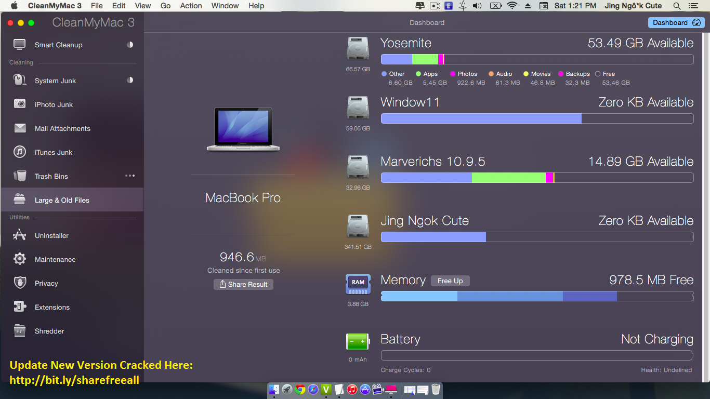Follow the bit.ly sharefreeall link
710x399 pixels.
74,380
